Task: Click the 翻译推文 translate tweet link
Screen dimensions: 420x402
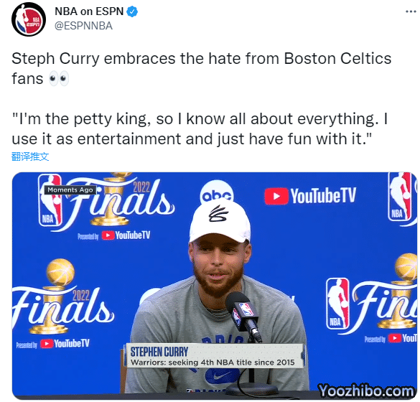Action: (x=30, y=156)
